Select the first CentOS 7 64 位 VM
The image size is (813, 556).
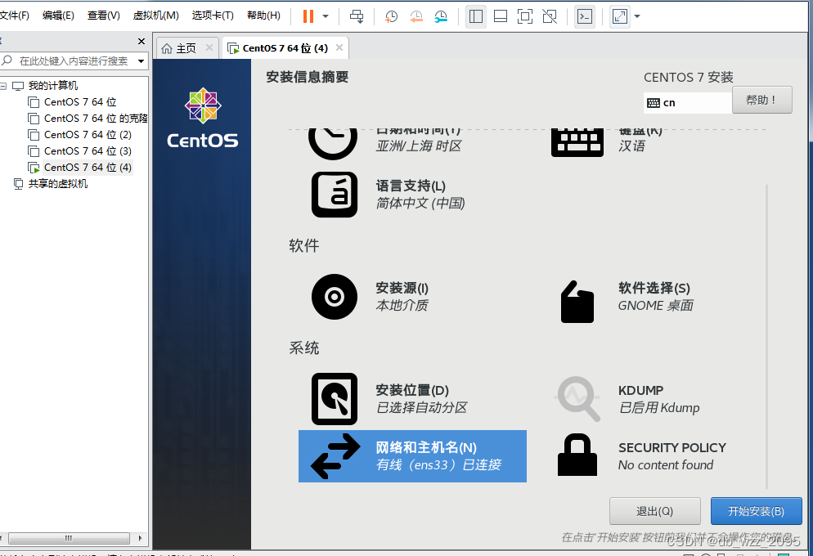tap(80, 102)
